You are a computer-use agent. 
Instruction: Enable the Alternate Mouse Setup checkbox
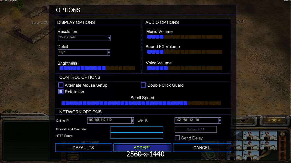(61, 85)
